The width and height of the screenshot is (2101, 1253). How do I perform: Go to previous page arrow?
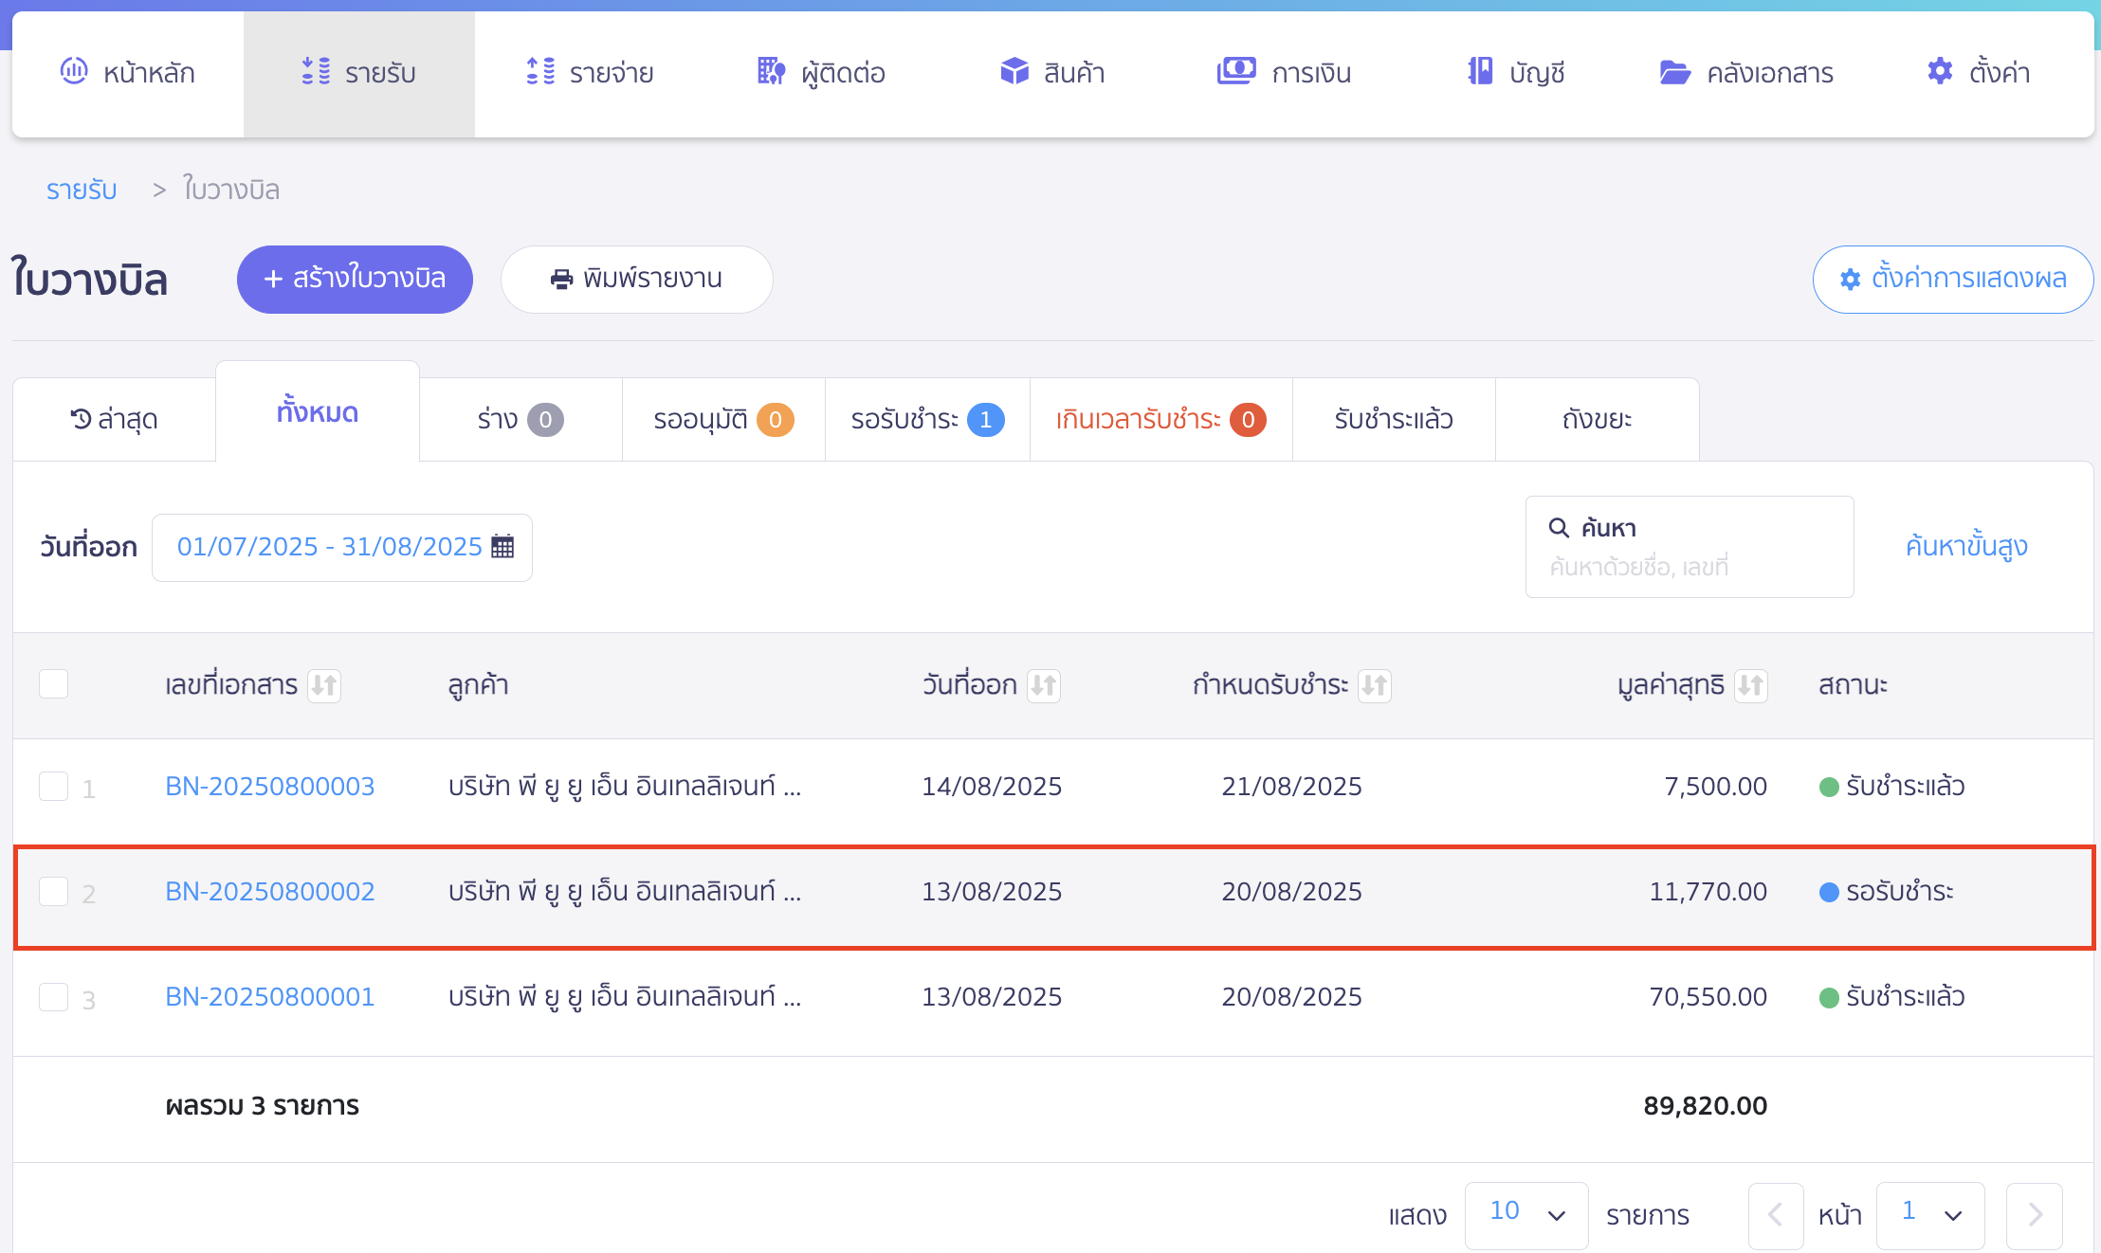[1776, 1215]
